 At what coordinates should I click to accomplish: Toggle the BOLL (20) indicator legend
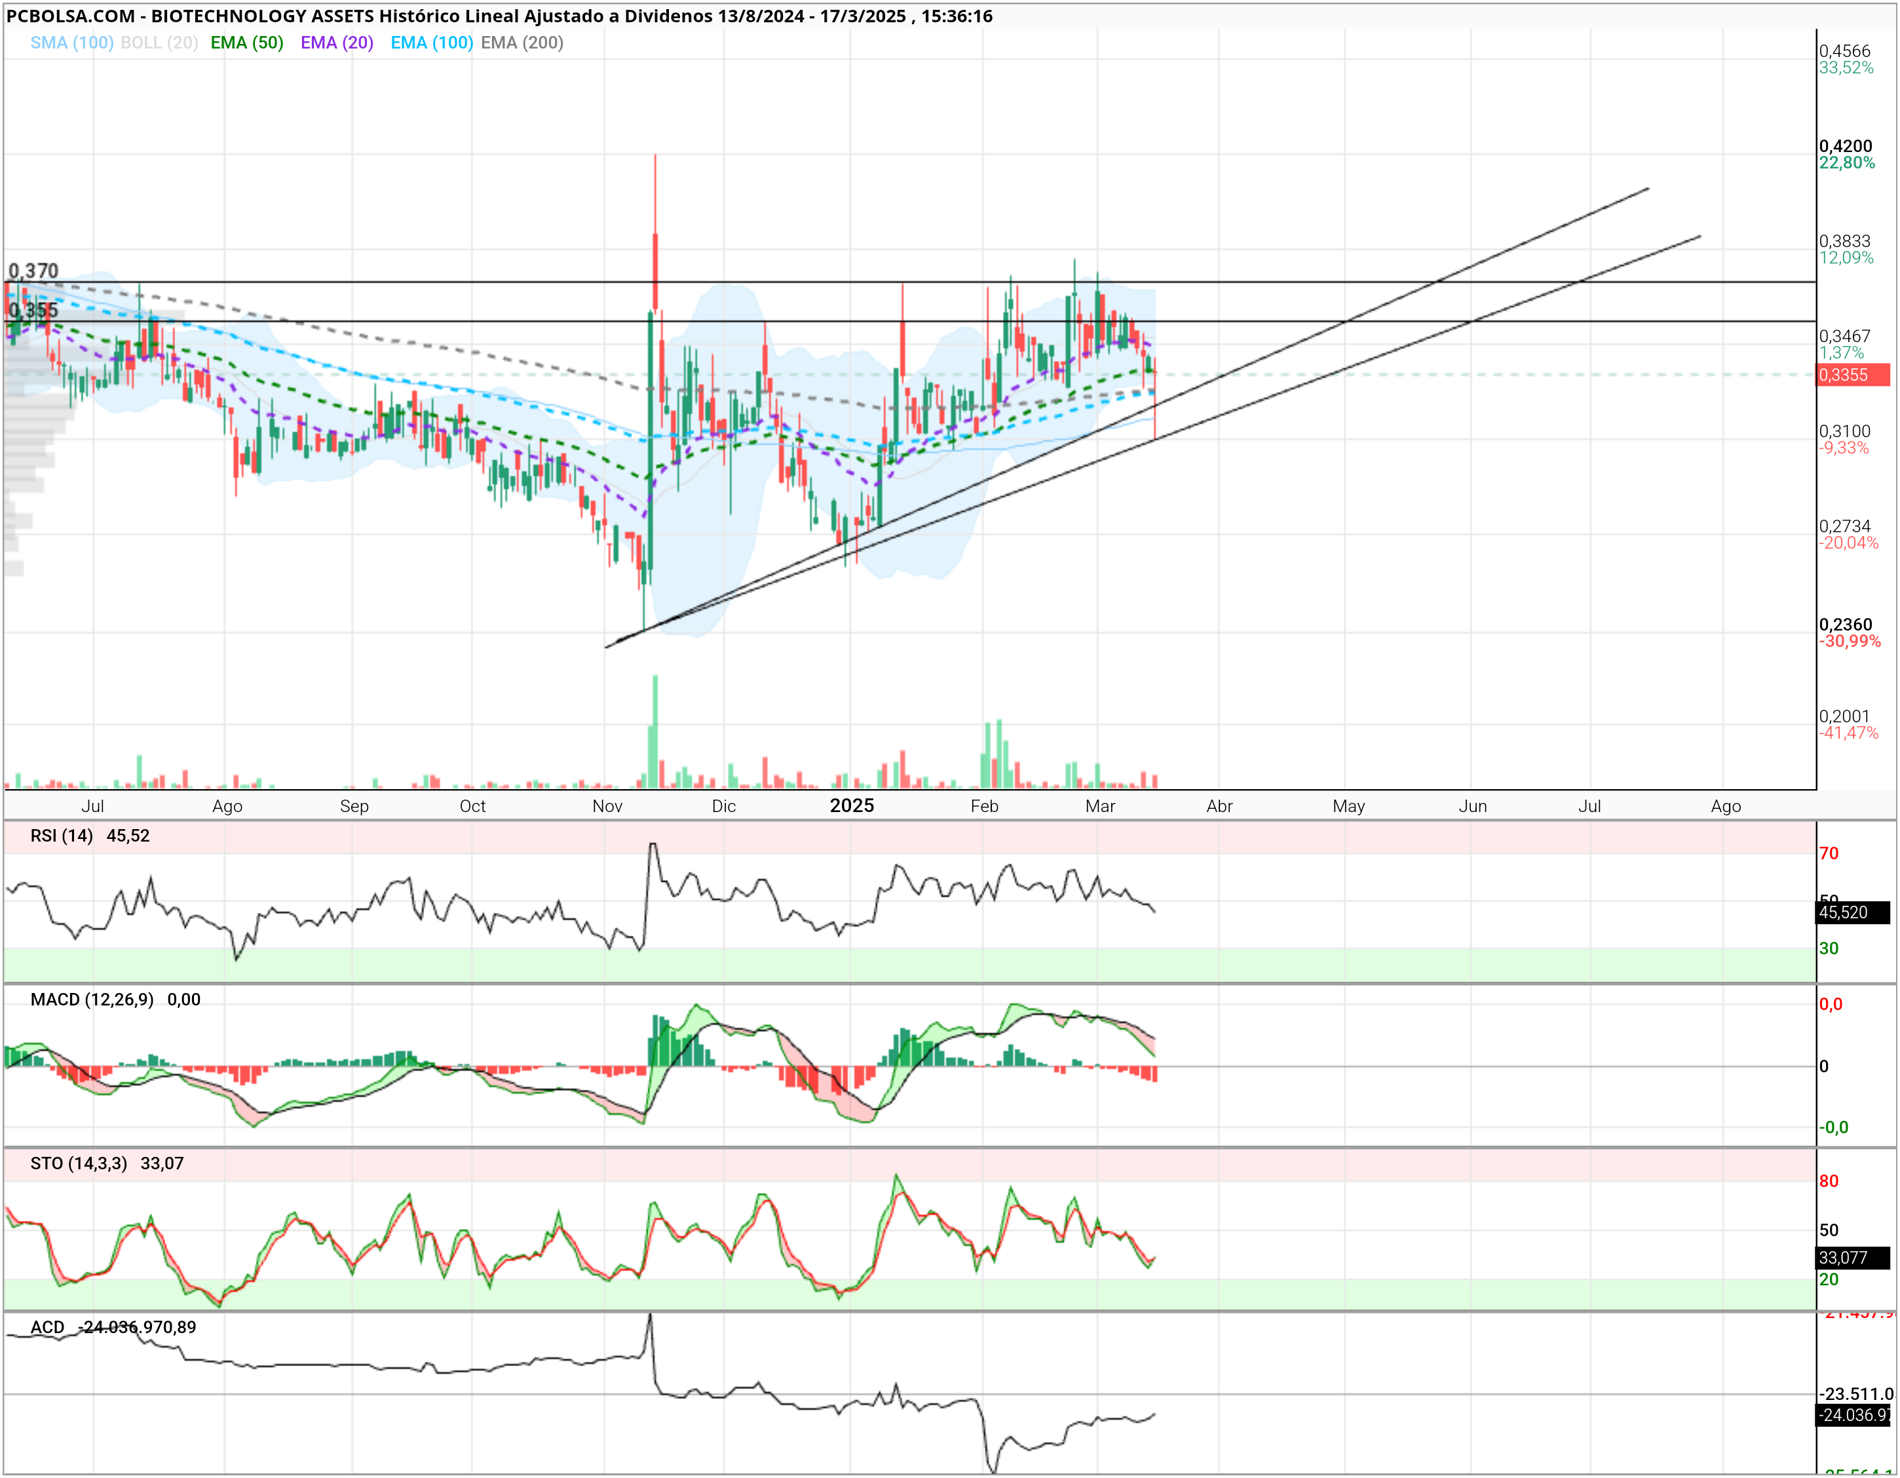[159, 43]
